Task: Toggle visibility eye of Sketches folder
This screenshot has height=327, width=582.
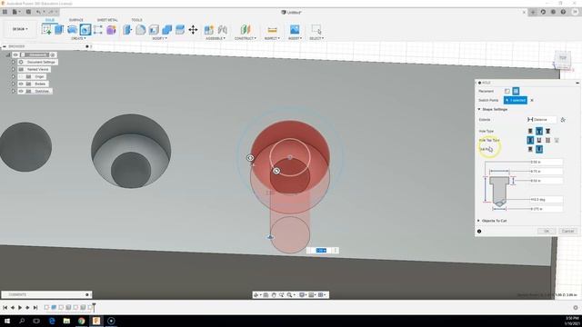Action: [x=21, y=91]
